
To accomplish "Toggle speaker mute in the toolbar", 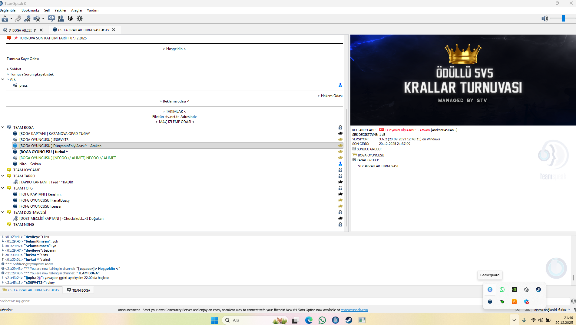I will coord(37,18).
